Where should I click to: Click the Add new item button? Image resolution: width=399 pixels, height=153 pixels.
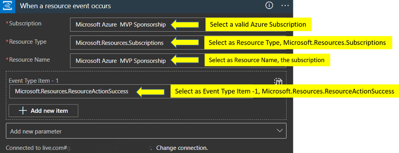pyautogui.click(x=43, y=111)
